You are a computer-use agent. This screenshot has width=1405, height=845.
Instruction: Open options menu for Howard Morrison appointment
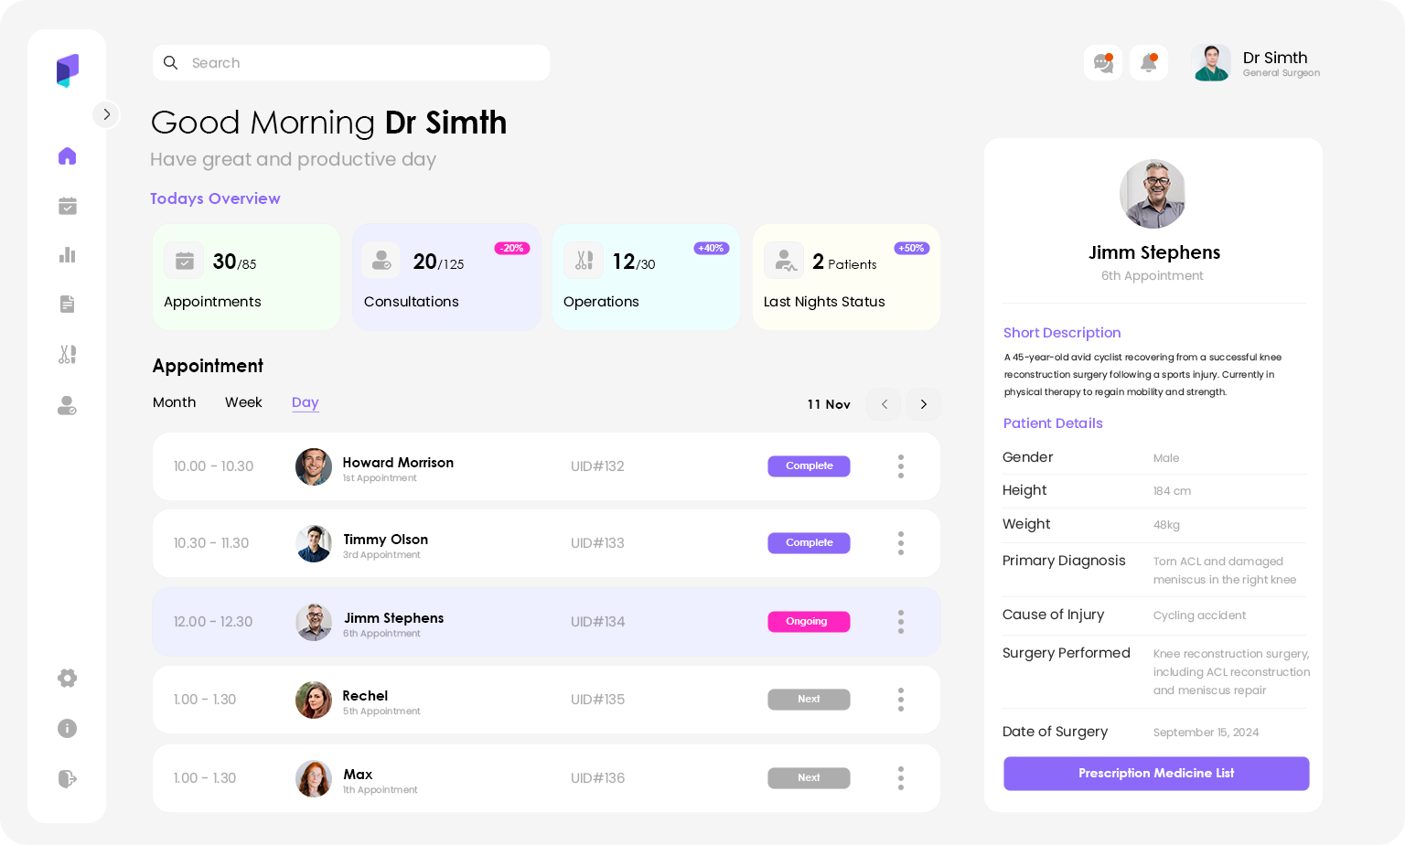(900, 466)
